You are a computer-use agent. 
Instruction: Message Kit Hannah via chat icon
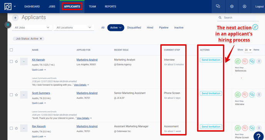[x=252, y=61]
